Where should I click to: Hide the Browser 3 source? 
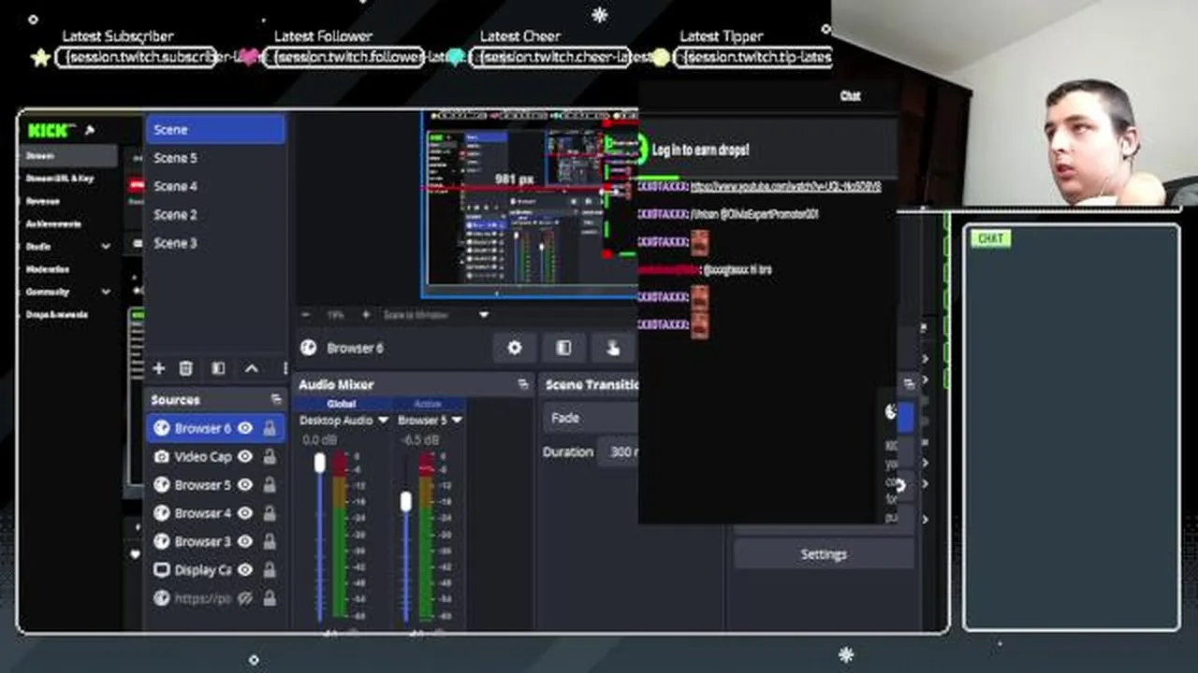[244, 541]
